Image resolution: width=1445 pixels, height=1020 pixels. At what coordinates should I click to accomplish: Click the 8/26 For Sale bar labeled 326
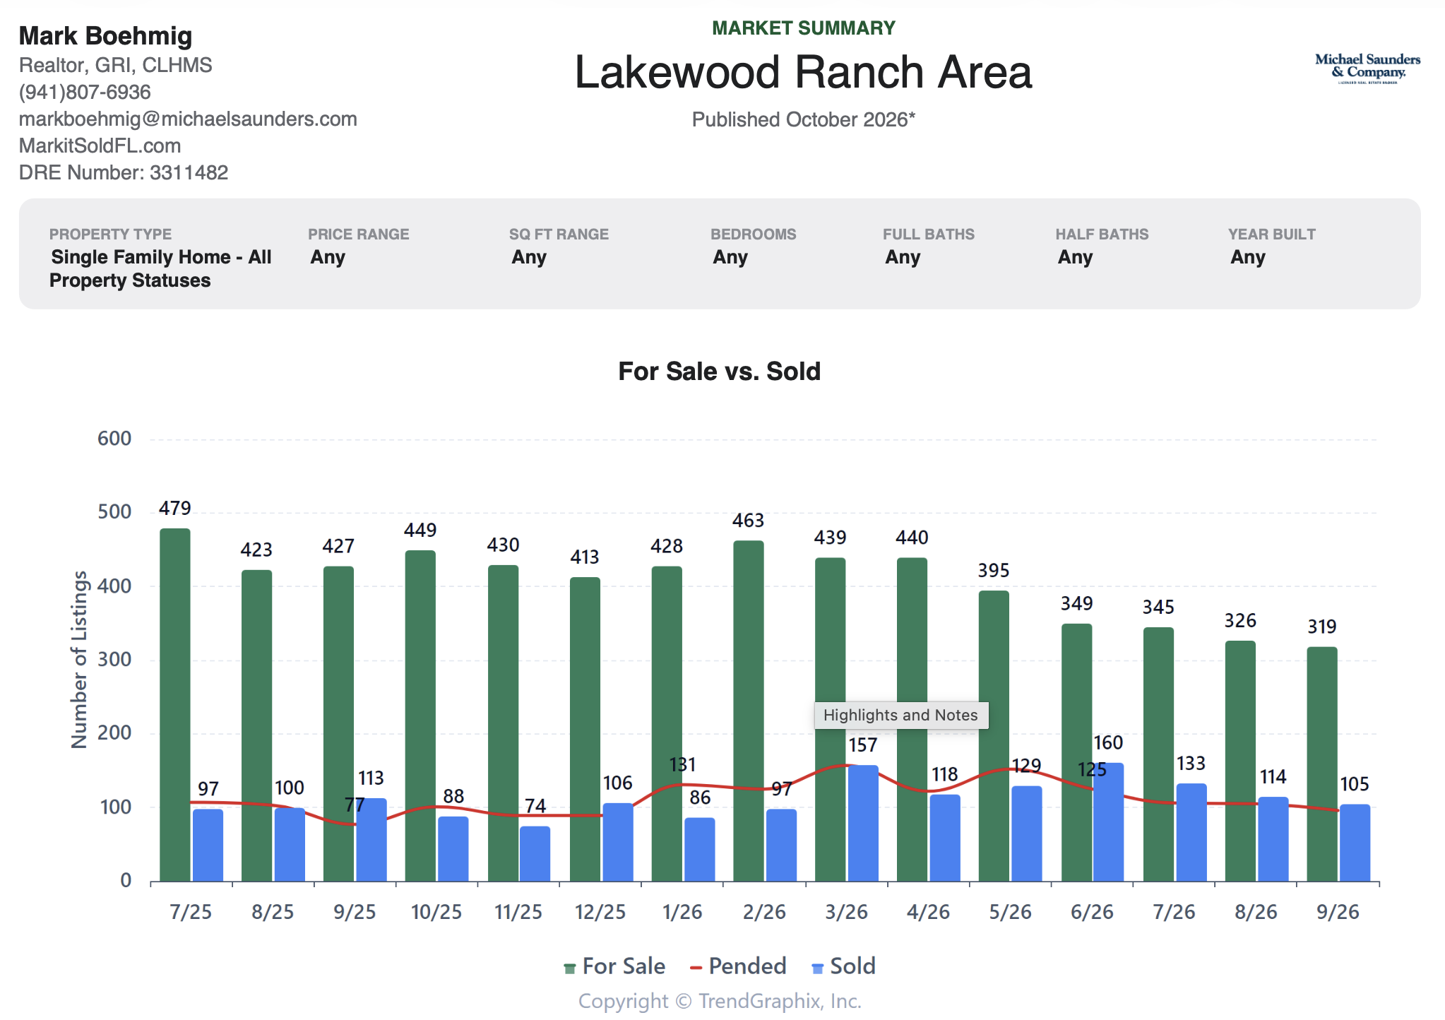(x=1240, y=761)
